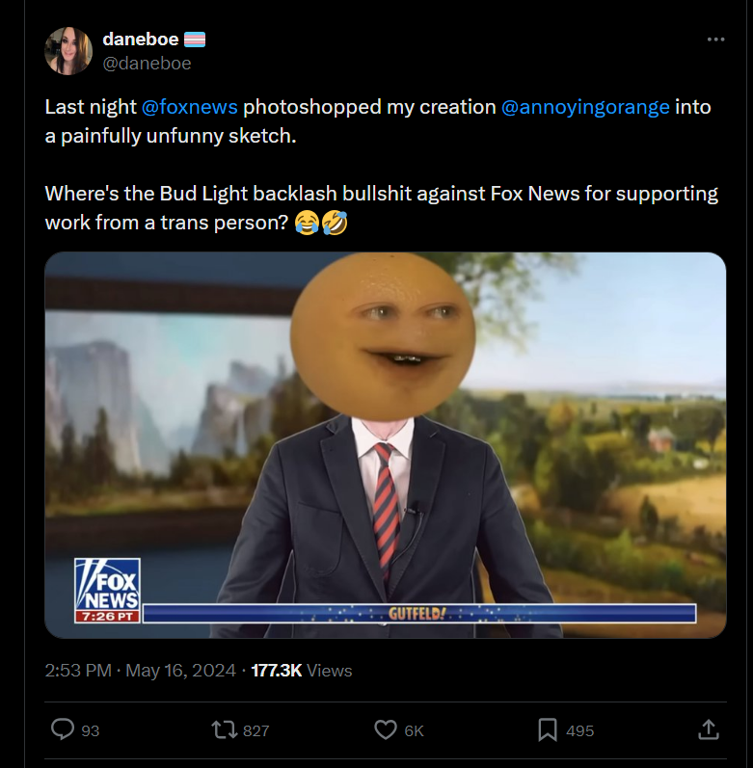Open the three-dot more options menu
The height and width of the screenshot is (768, 753).
[715, 40]
